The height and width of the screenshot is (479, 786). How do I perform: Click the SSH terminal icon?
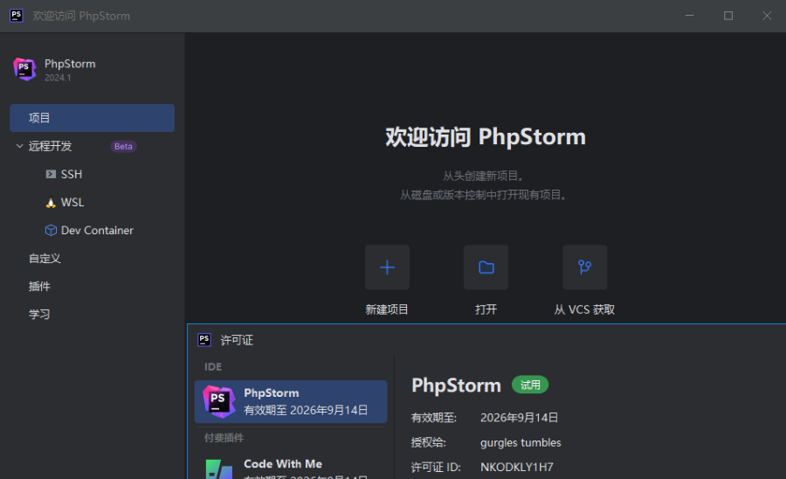pos(51,175)
